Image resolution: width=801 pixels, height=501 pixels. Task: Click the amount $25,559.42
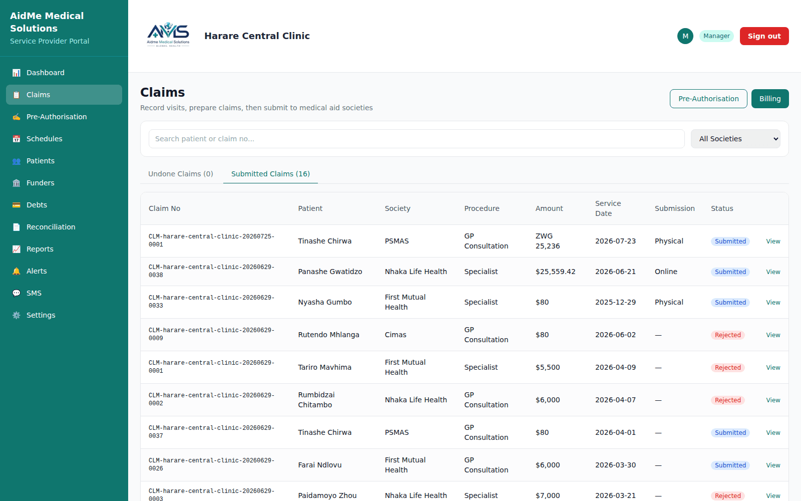[x=555, y=272]
